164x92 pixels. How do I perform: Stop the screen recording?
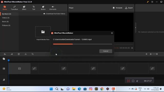[133, 81]
